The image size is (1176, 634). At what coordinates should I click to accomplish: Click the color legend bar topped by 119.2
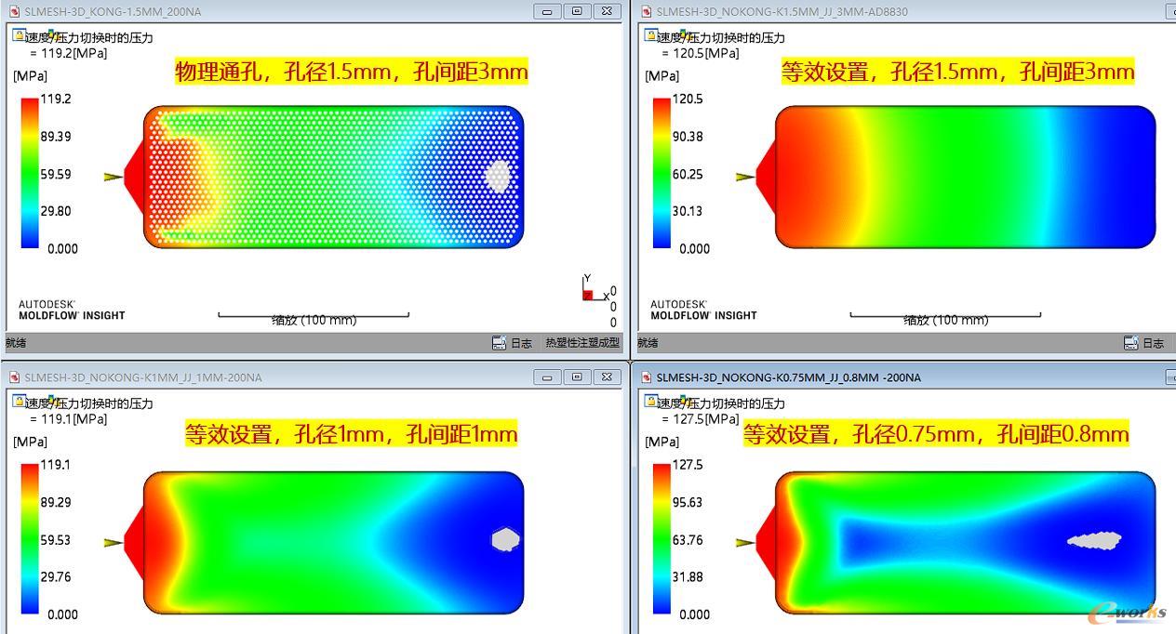[x=31, y=173]
